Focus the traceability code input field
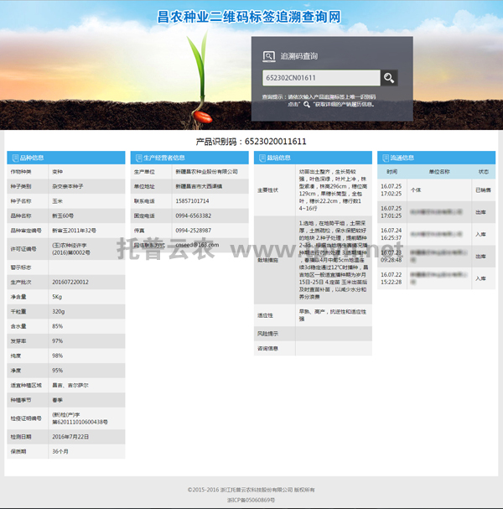 click(320, 78)
